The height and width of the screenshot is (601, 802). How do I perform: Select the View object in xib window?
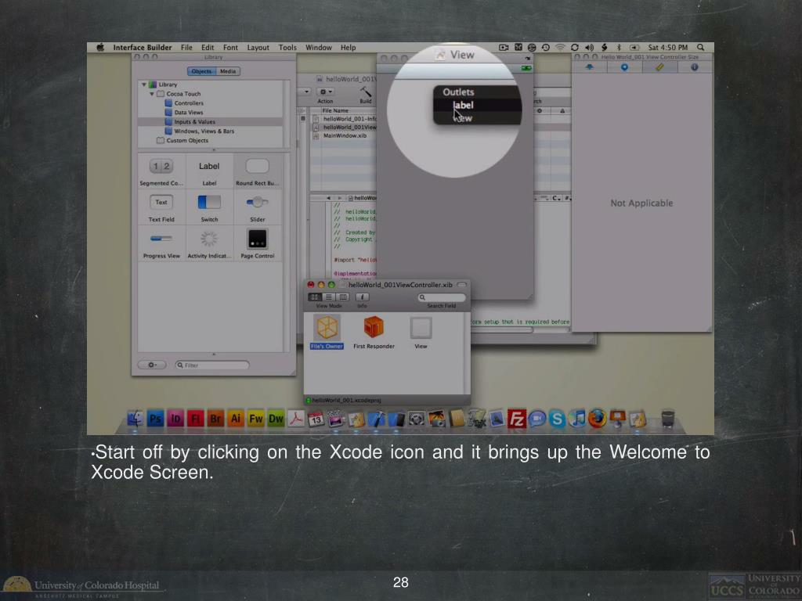tap(421, 328)
